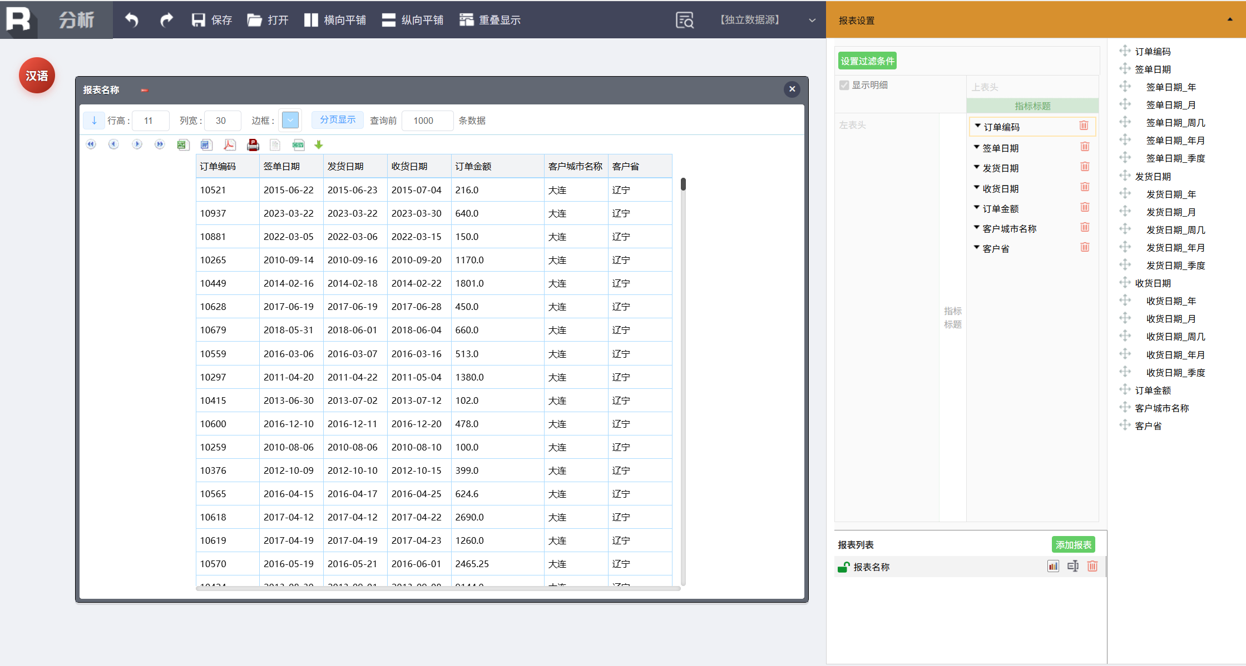Go to the first page of results
The height and width of the screenshot is (666, 1246).
click(91, 144)
